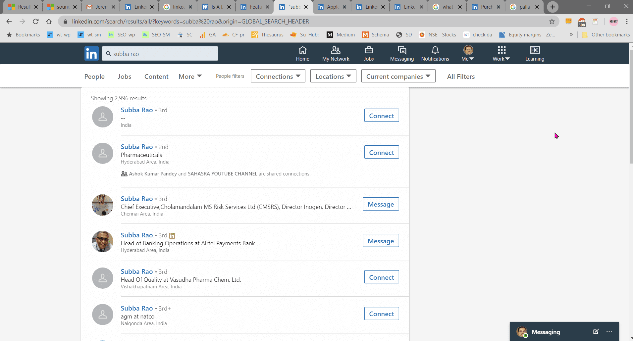Click the shared connections people icon
This screenshot has width=633, height=341.
pos(124,173)
